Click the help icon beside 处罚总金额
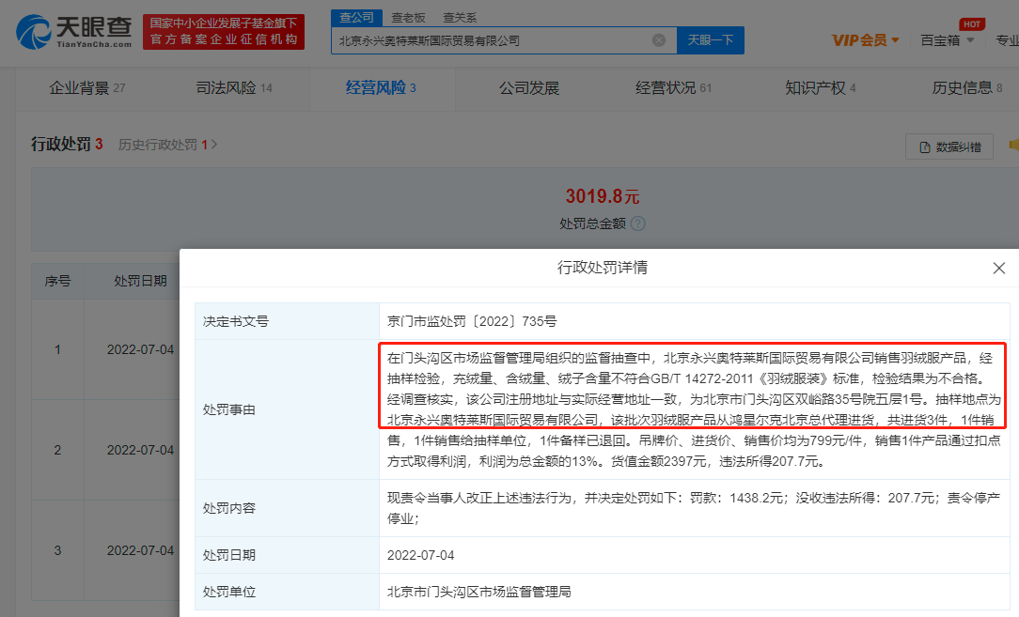Image resolution: width=1019 pixels, height=617 pixels. (x=638, y=224)
